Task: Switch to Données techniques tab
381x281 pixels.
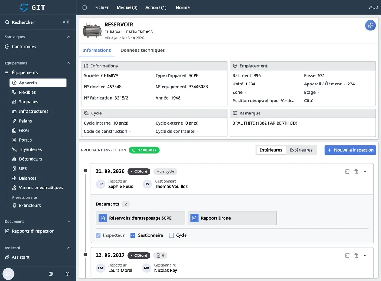Action: tap(143, 50)
